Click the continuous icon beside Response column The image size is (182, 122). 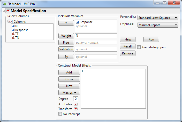point(13,30)
